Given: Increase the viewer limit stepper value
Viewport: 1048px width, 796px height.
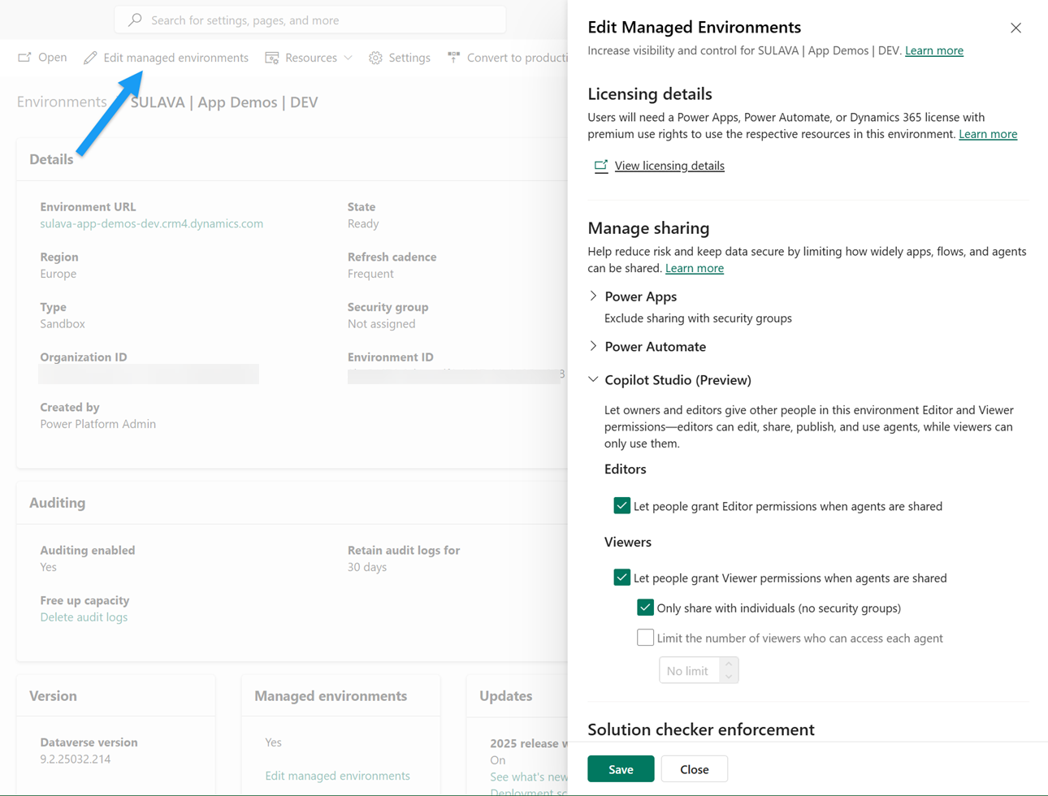Looking at the screenshot, I should click(x=729, y=664).
